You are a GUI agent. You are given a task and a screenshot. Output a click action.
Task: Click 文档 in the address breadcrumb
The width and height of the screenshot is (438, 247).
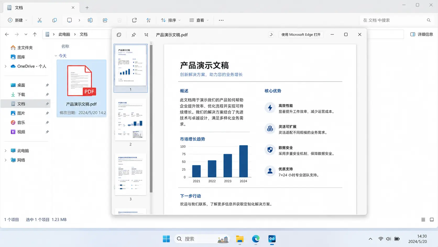click(x=84, y=34)
